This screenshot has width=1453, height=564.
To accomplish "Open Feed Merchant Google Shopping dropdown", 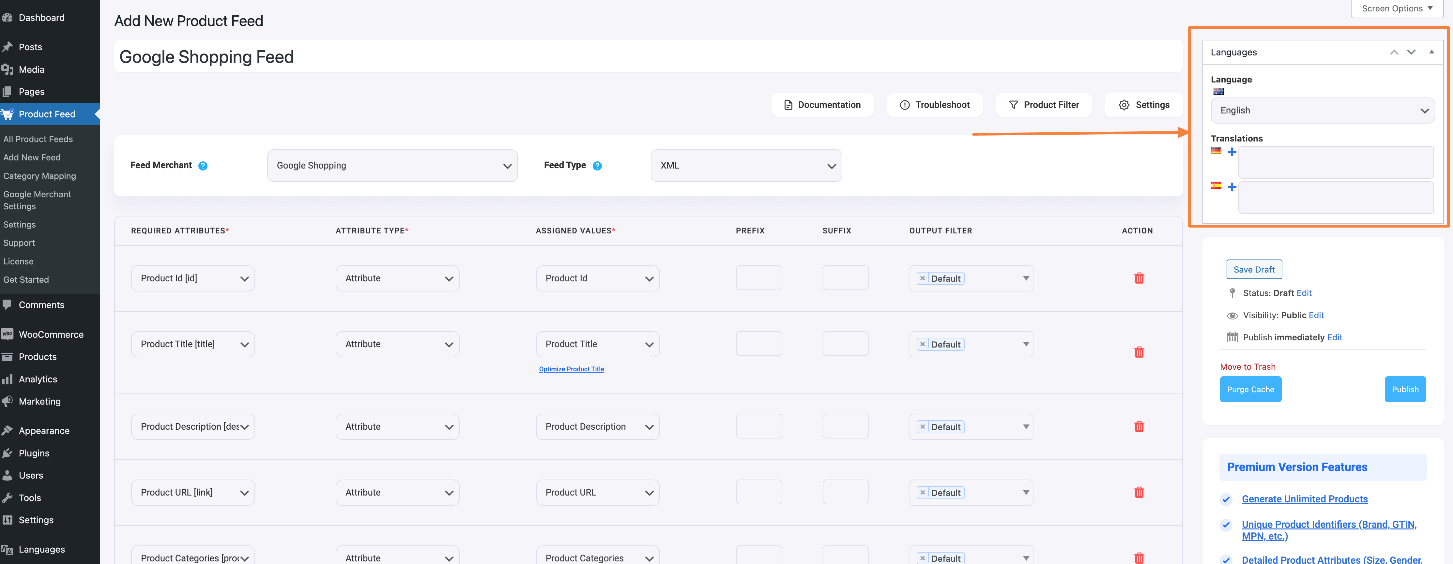I will coord(392,166).
